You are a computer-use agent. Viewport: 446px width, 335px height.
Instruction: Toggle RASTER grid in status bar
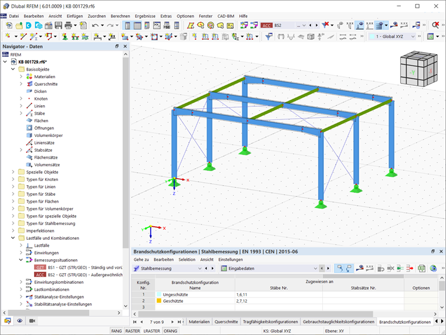coord(133,331)
